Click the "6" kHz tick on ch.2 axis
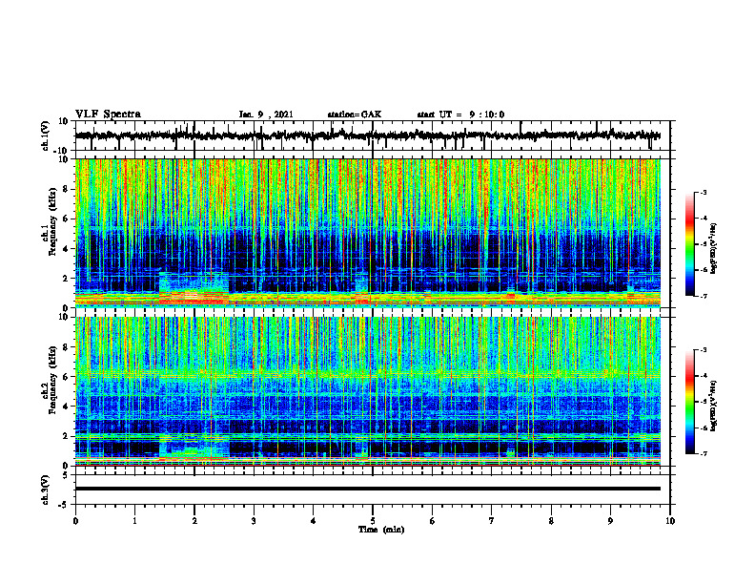This screenshot has height=584, width=755. [66, 377]
